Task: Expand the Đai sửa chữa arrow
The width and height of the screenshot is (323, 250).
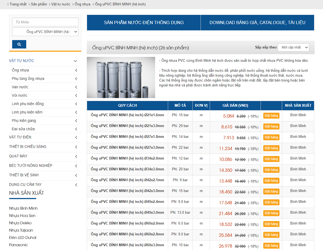Action: (x=76, y=129)
